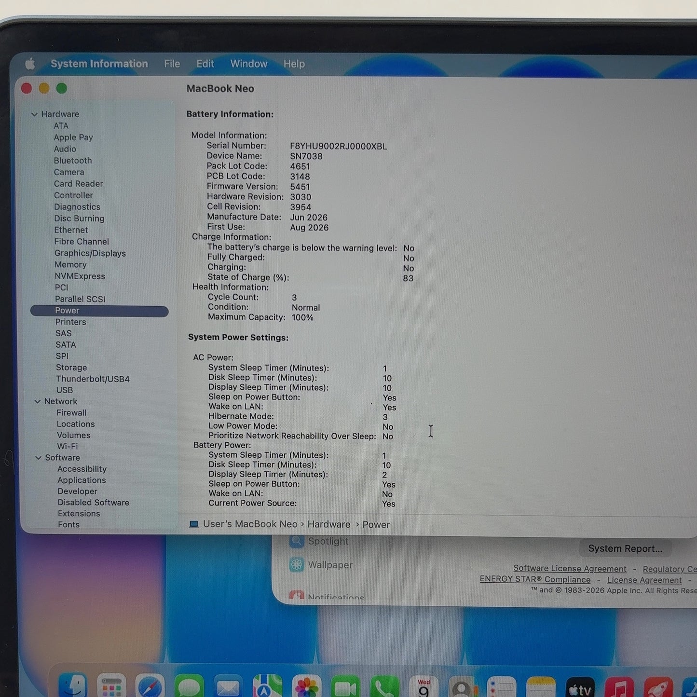
Task: Collapse the Software section chevron
Action: click(x=38, y=458)
